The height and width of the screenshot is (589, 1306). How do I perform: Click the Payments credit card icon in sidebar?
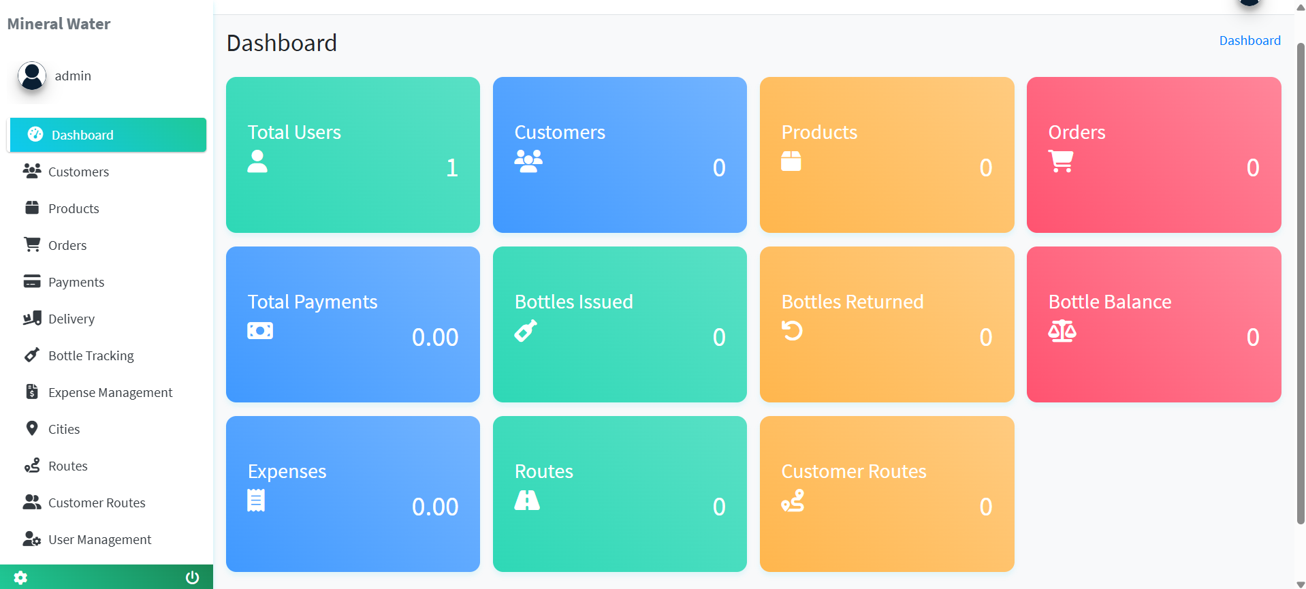click(x=32, y=281)
